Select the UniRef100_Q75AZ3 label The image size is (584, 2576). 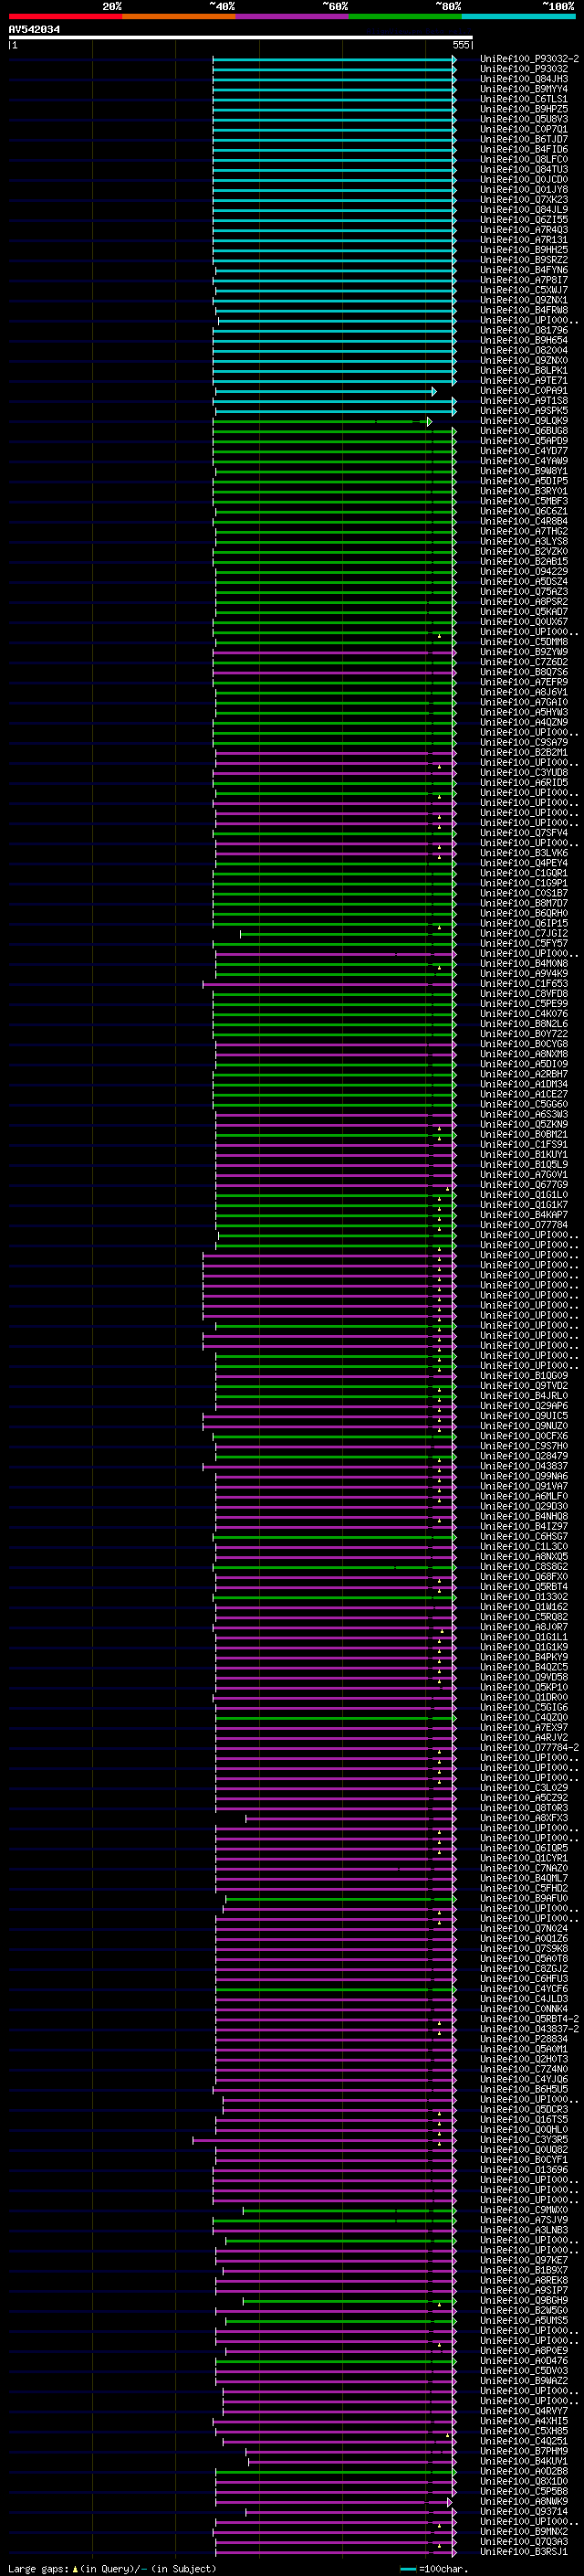(x=524, y=591)
